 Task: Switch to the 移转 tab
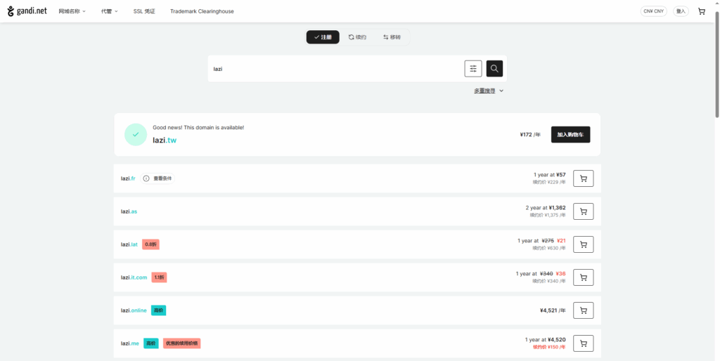(x=392, y=37)
